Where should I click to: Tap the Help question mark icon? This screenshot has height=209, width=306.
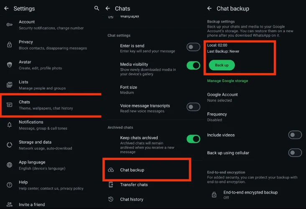[x=9, y=185]
